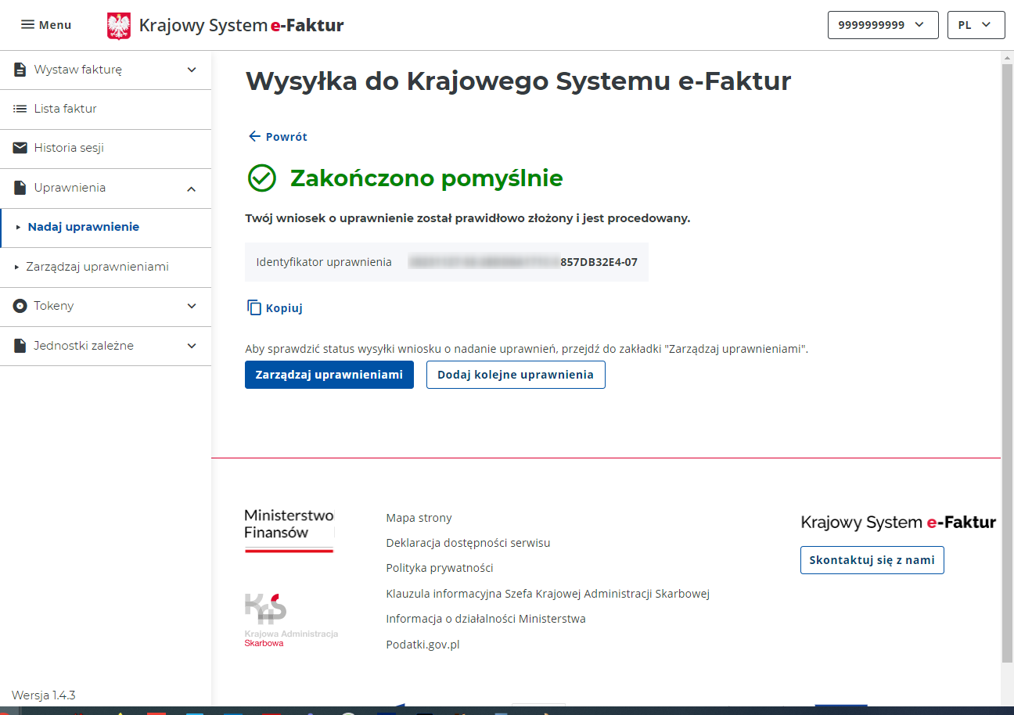Click the Dodaj kolejne uprawnienia button
Viewport: 1014px width, 715px height.
[516, 375]
